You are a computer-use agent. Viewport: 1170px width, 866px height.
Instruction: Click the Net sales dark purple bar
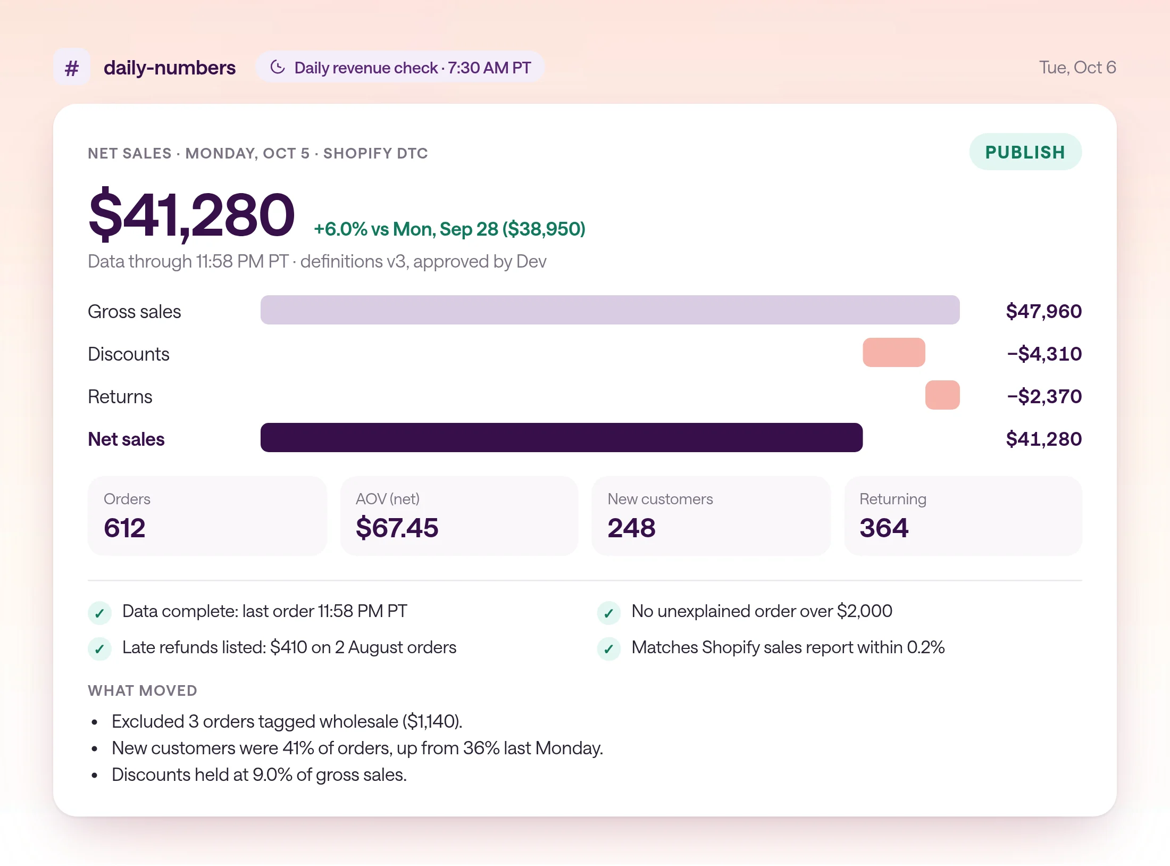pos(562,438)
